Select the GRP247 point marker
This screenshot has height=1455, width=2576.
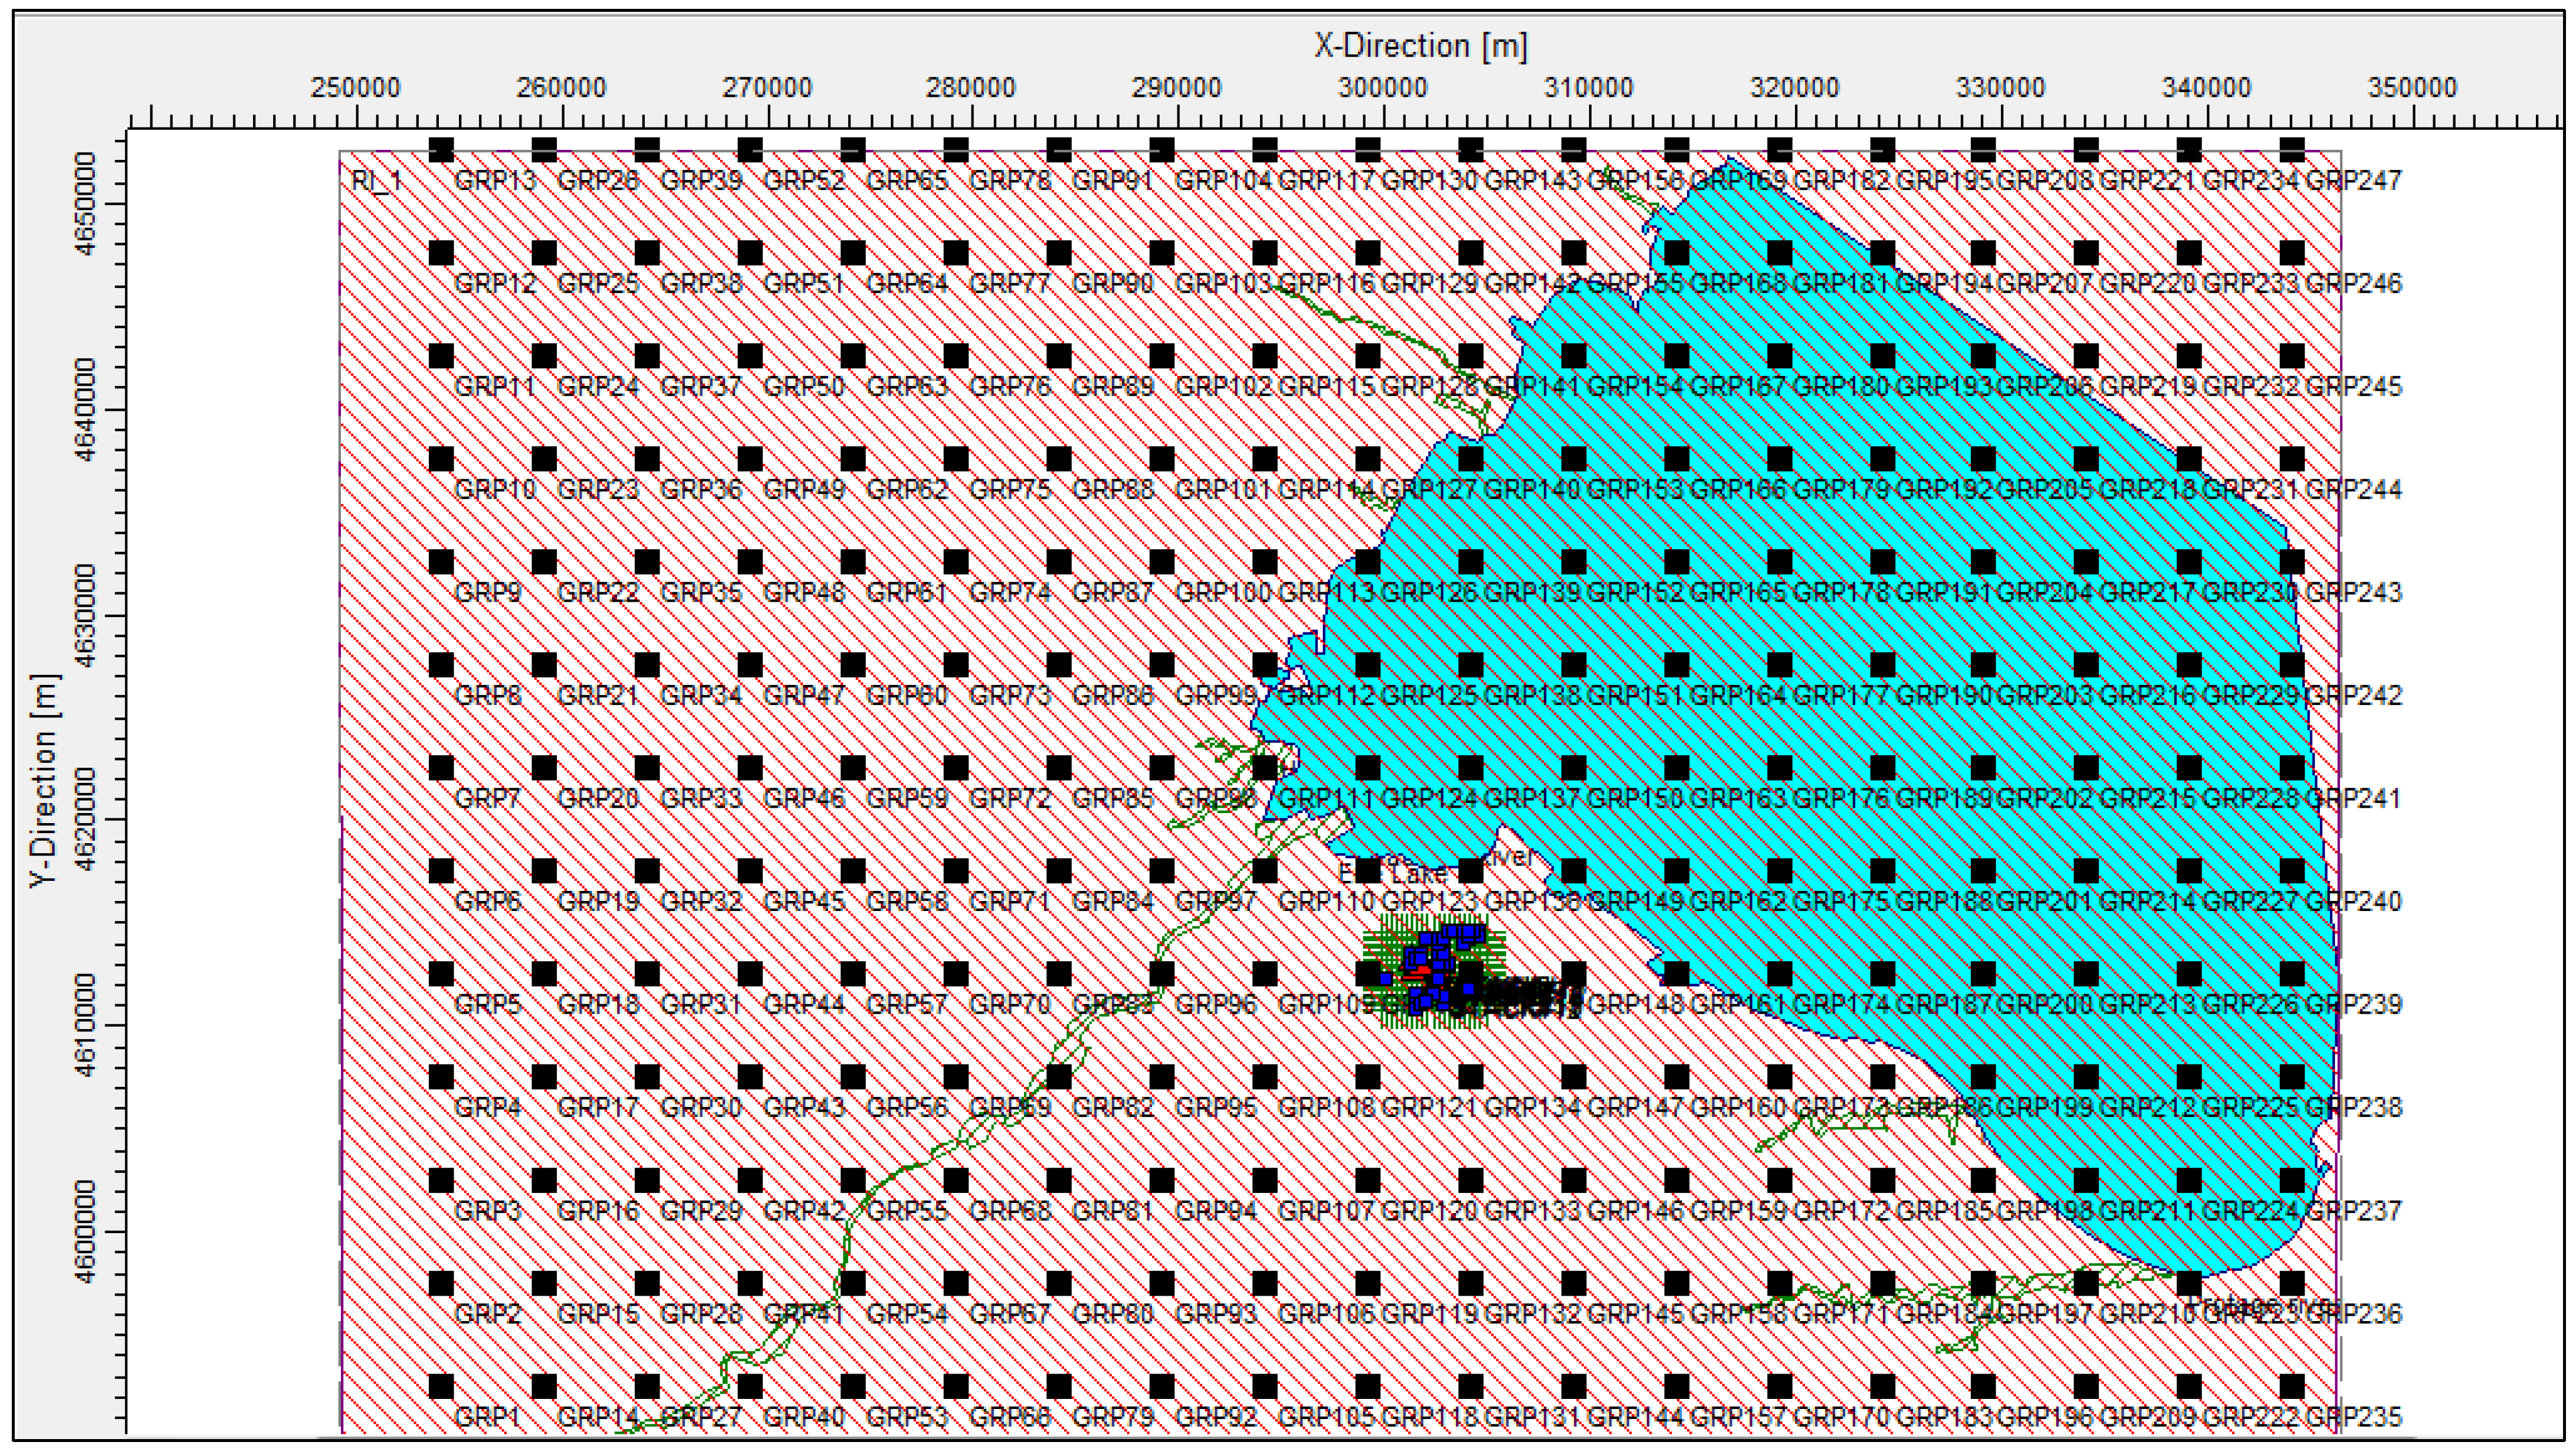click(x=2292, y=150)
